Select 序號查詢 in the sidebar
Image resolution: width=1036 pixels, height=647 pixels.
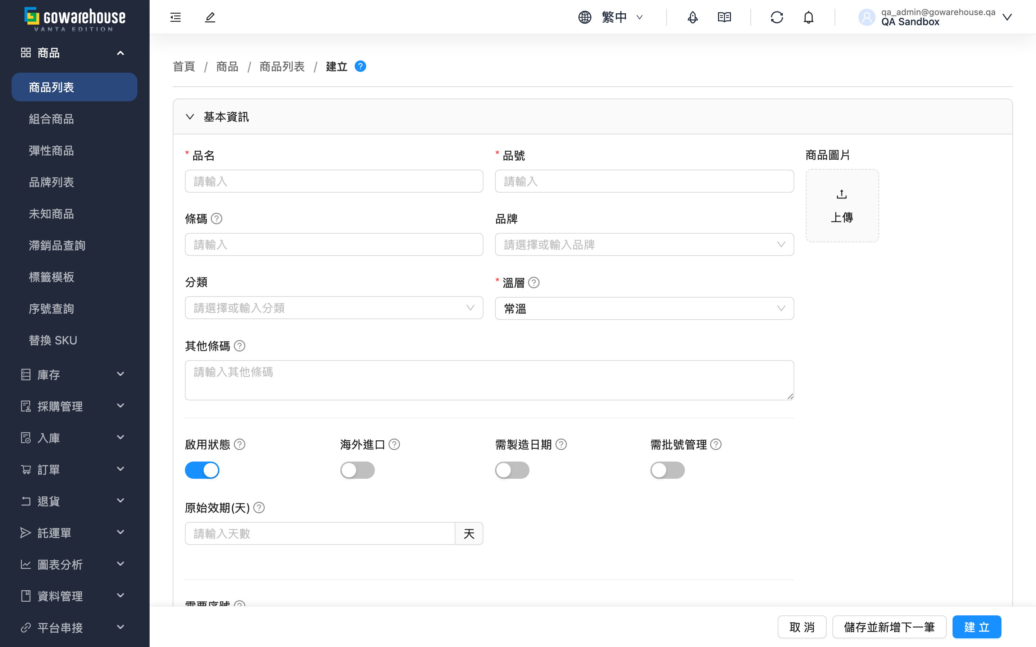(x=74, y=308)
